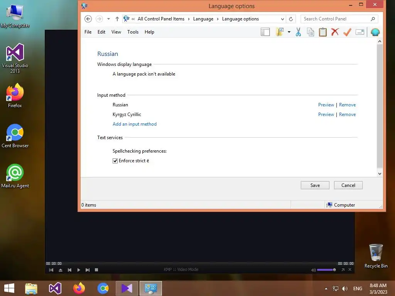
Task: Preview the Kyrgyz Cyrillic input method
Action: click(x=326, y=114)
